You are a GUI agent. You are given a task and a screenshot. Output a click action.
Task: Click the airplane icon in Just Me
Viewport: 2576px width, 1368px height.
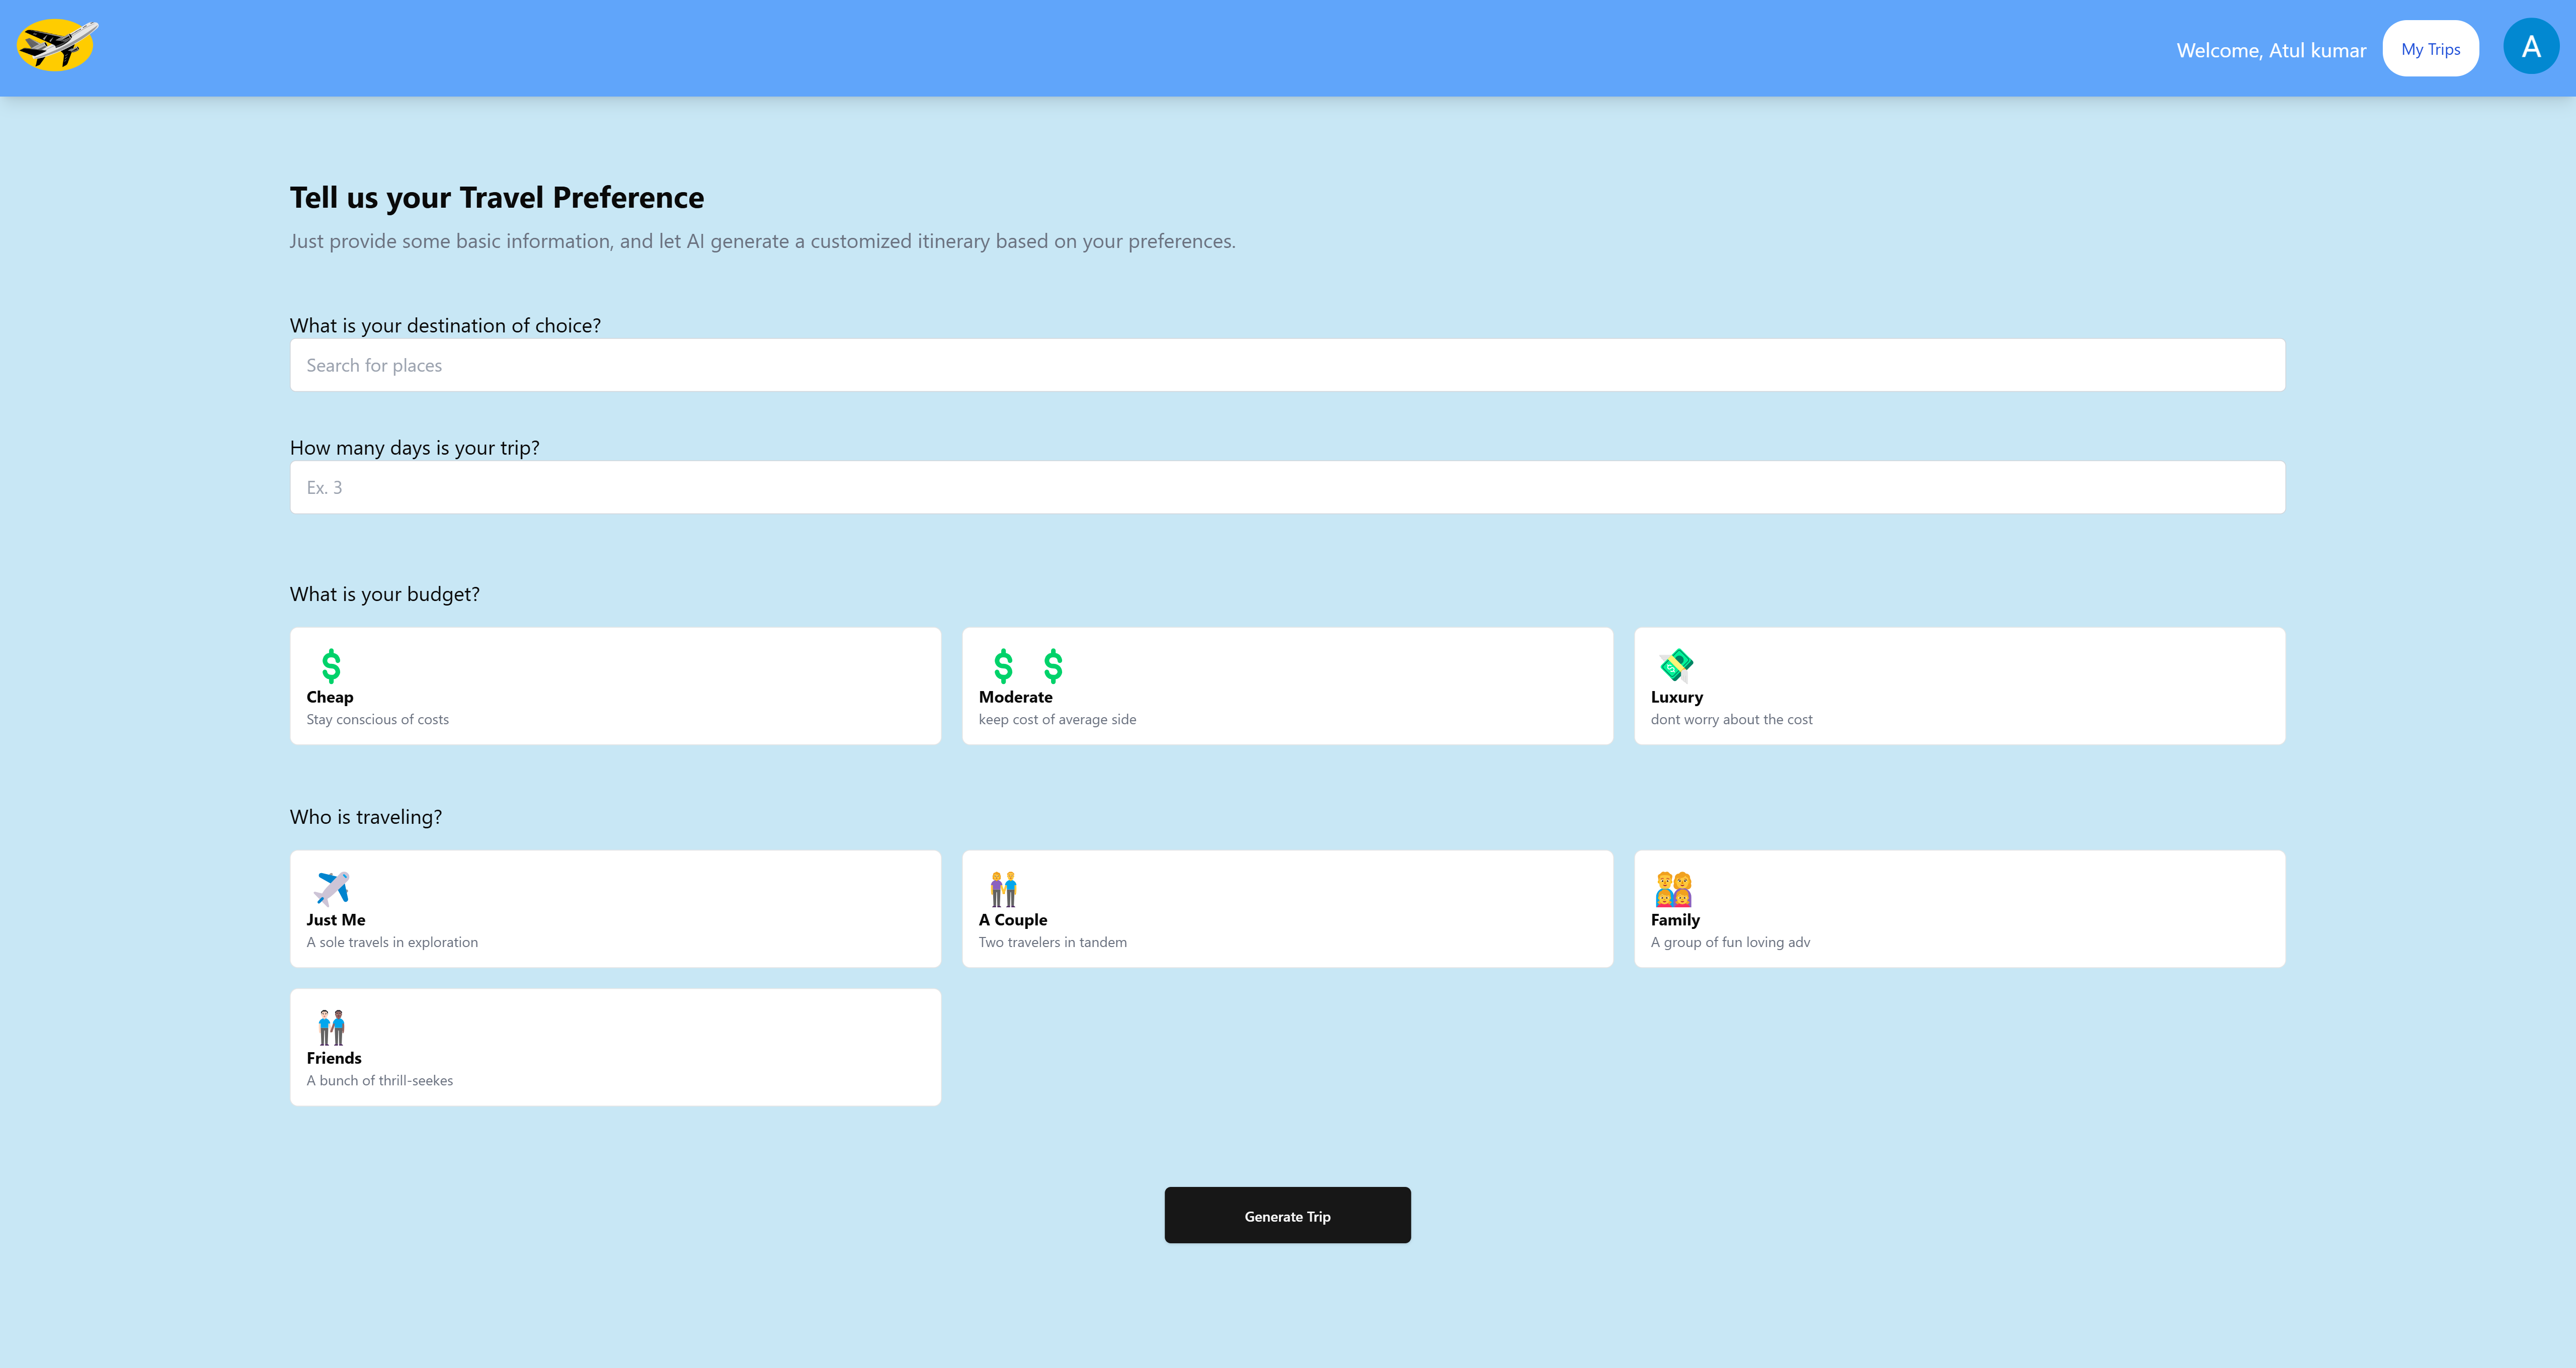331,888
